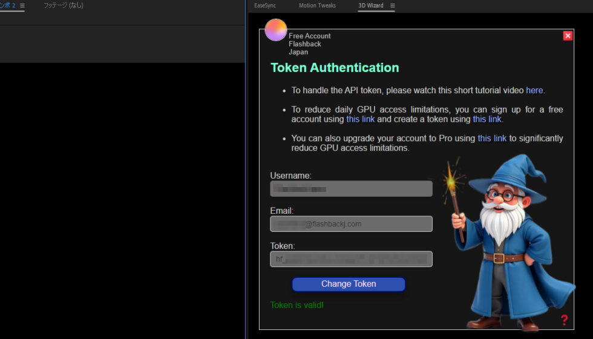Click the Token input field
The height and width of the screenshot is (339, 593).
(351, 259)
